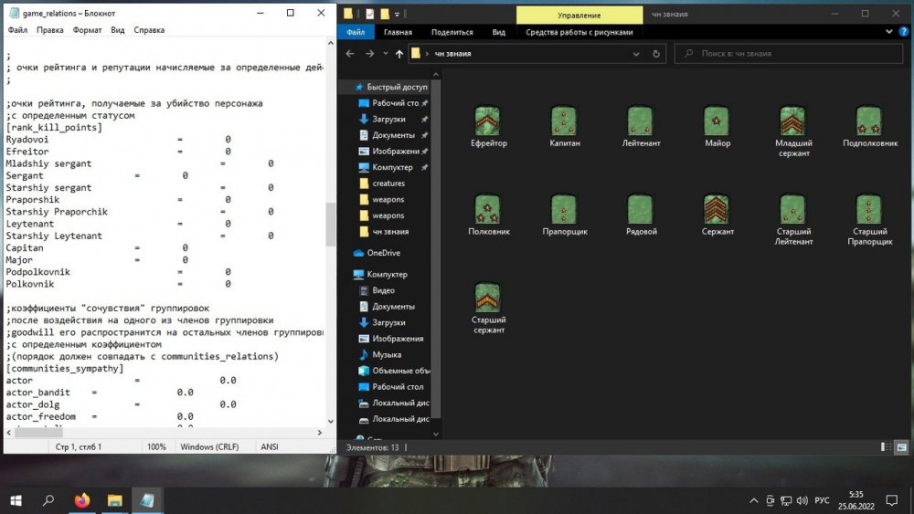914x514 pixels.
Task: Open the Downloads (Загрузки) quick access folder
Action: [388, 119]
